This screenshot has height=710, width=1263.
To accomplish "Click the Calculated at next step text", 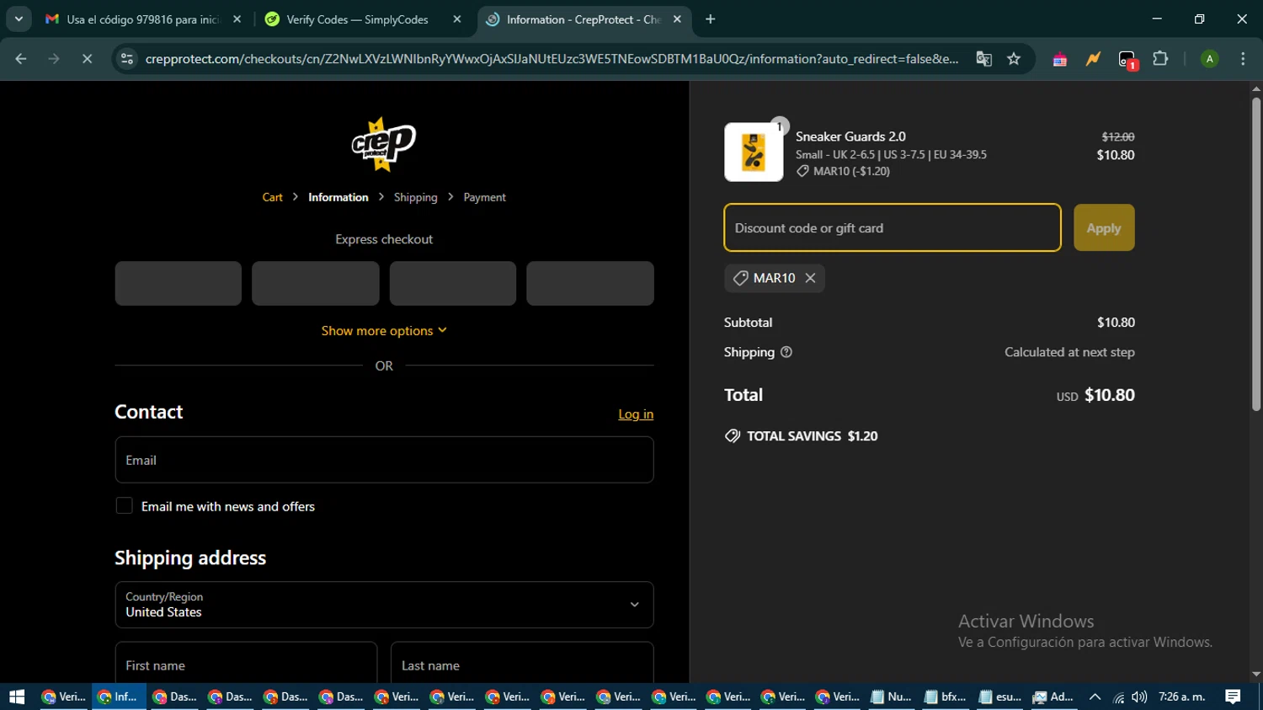I will (x=1069, y=352).
